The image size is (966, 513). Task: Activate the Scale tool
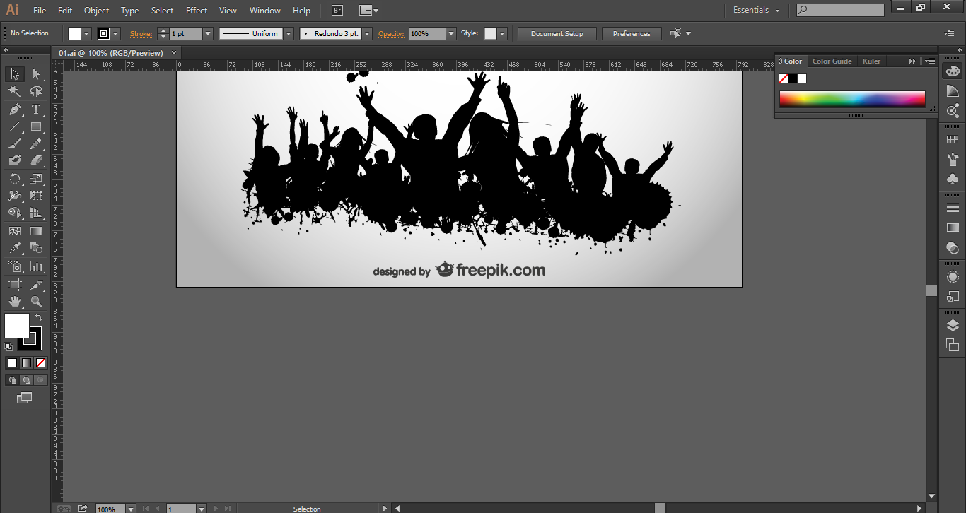click(36, 179)
